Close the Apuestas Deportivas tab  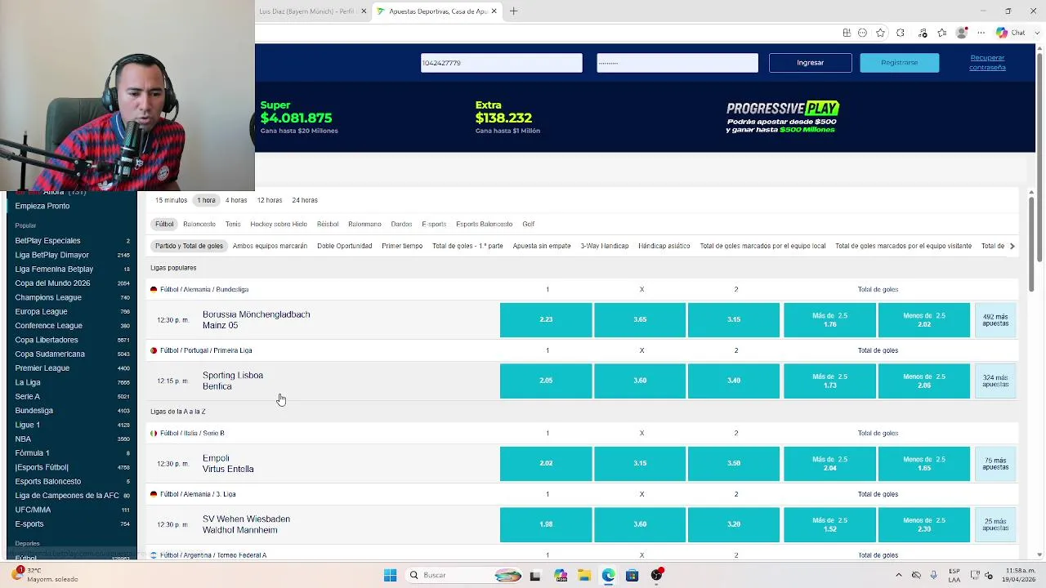(494, 11)
